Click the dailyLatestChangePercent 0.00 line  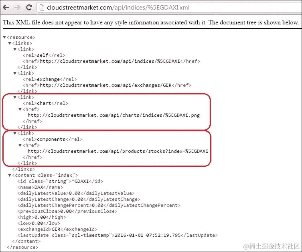coord(99,205)
